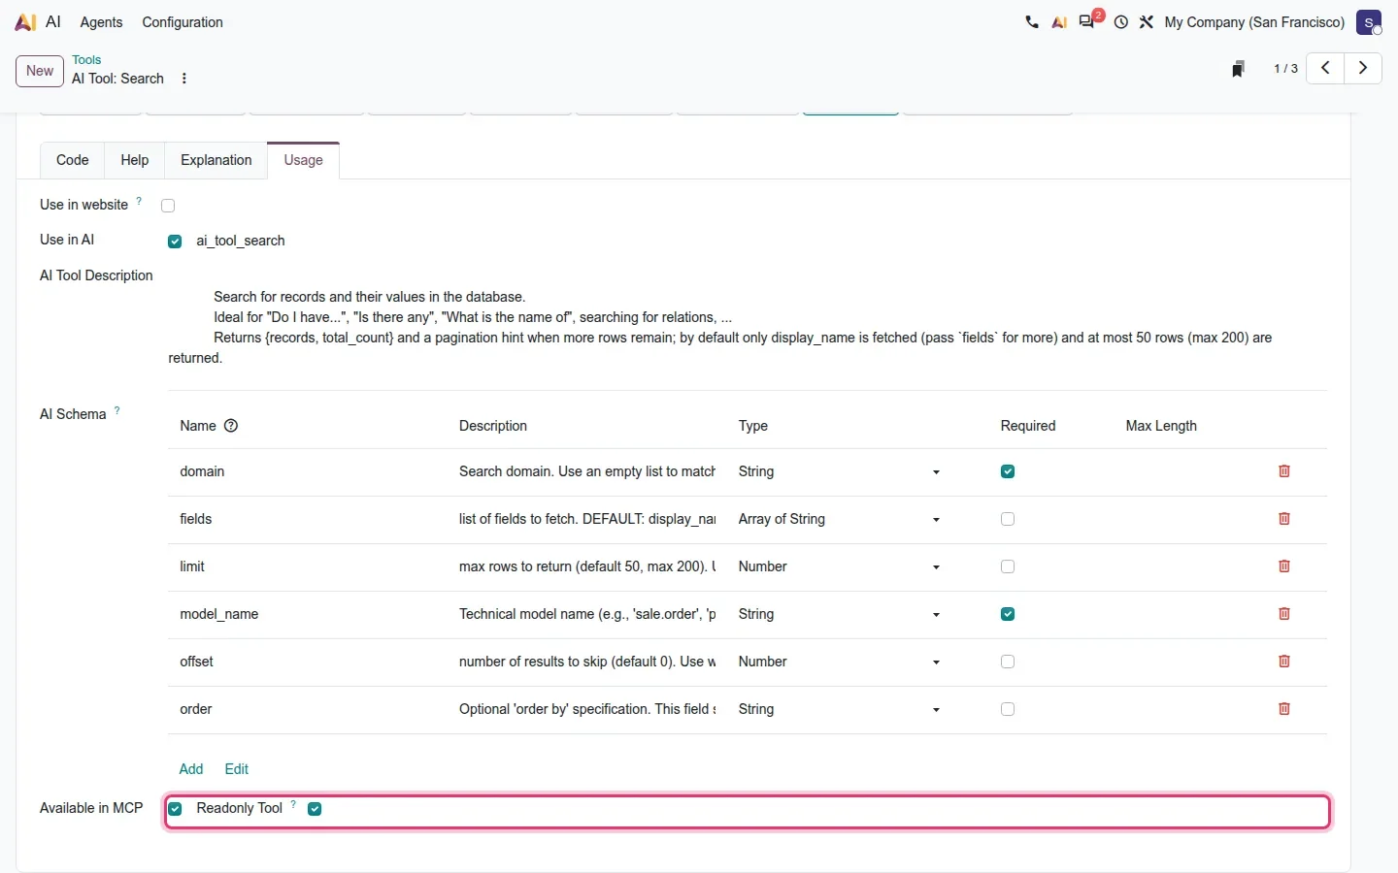Toggle Required for domain row
1398x873 pixels.
click(1008, 471)
